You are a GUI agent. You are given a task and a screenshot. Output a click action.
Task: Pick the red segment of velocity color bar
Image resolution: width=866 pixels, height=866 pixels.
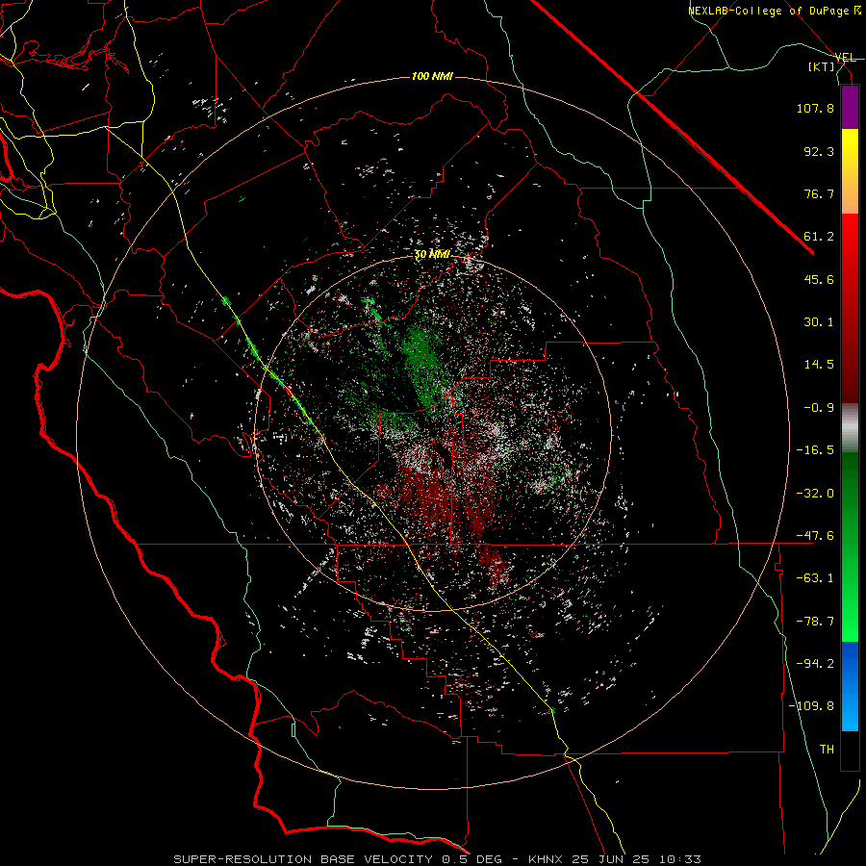(850, 308)
